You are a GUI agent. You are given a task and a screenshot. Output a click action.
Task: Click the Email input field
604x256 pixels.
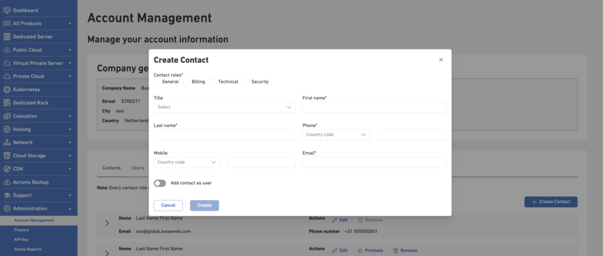point(375,162)
